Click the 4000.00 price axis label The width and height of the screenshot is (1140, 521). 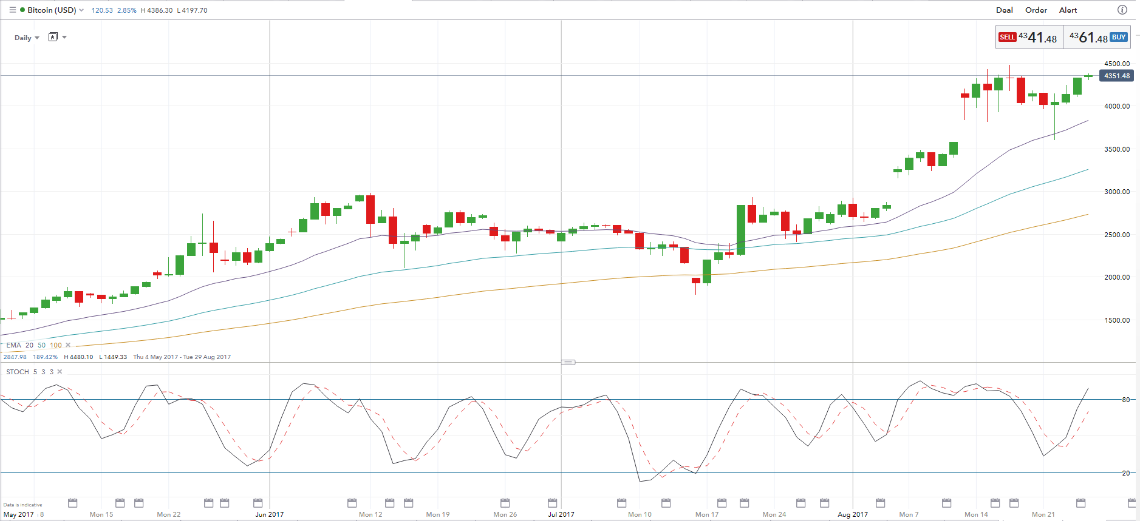1117,106
